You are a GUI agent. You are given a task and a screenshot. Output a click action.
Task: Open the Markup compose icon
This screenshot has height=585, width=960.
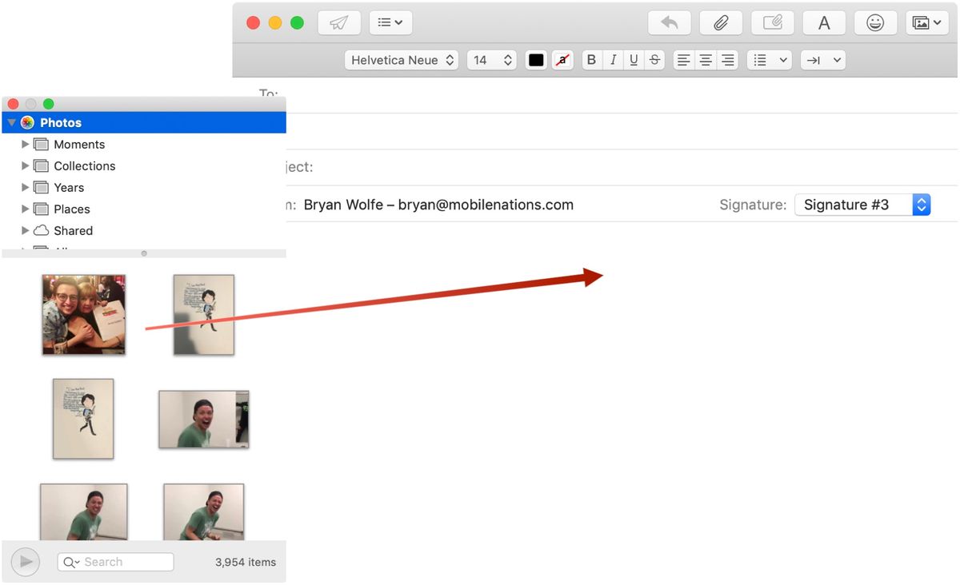(772, 22)
